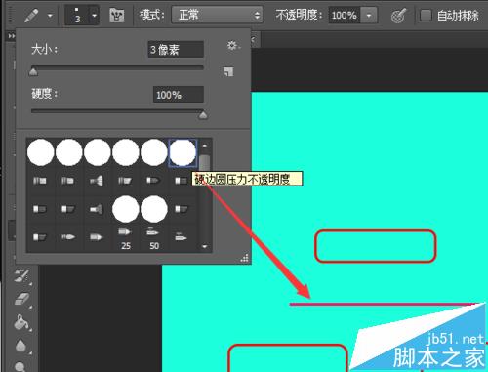Click the 硬度 field showing 100%
The image size is (488, 372).
[x=179, y=95]
